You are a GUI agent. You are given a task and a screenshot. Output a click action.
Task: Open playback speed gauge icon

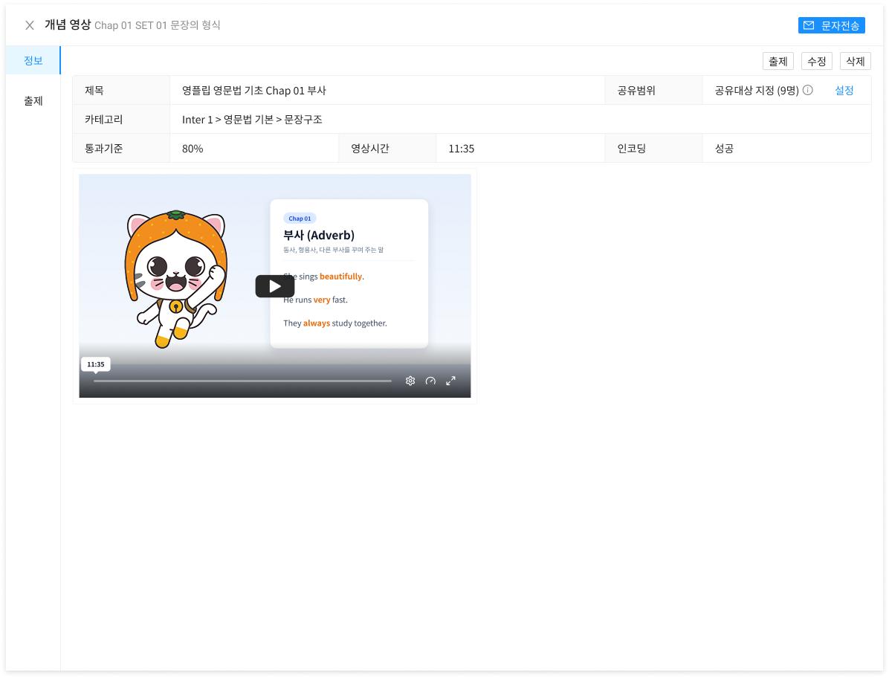431,381
